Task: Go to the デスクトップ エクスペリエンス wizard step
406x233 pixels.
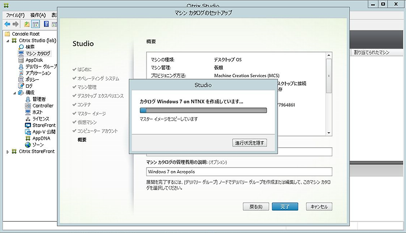Action: point(100,96)
